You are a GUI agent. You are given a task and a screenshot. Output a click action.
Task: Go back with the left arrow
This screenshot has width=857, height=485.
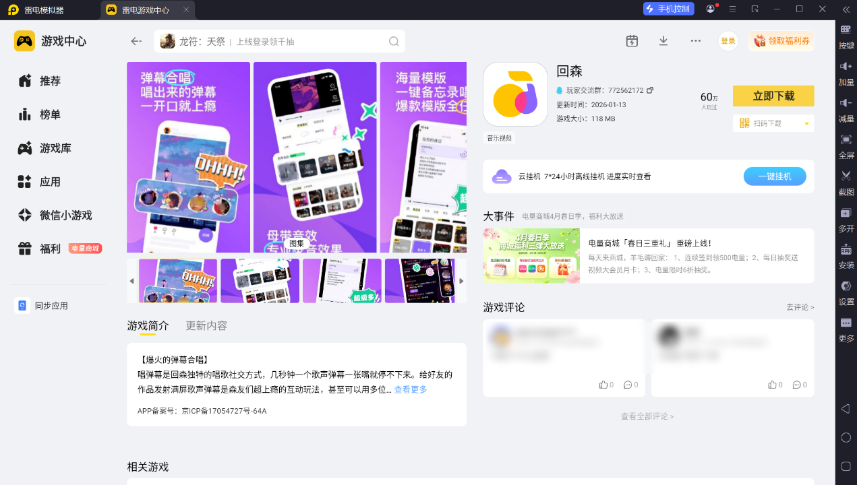(x=136, y=41)
